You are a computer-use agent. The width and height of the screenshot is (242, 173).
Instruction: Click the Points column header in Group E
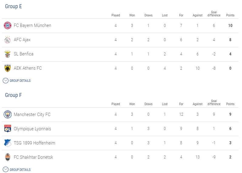coord(230,15)
